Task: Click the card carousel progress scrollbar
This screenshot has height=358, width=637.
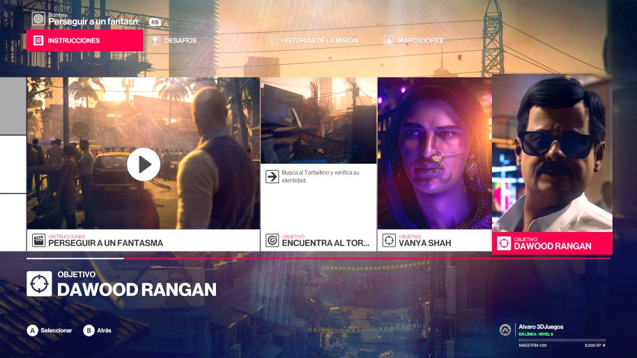Action: (x=318, y=258)
